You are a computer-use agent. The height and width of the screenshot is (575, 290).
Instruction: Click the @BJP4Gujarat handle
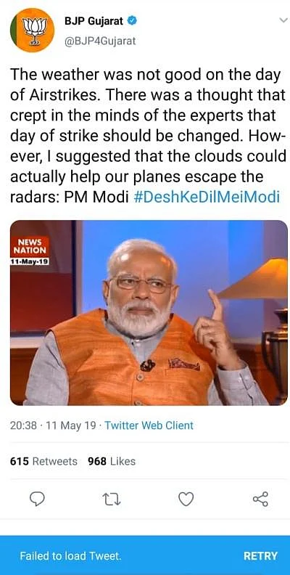pyautogui.click(x=100, y=41)
